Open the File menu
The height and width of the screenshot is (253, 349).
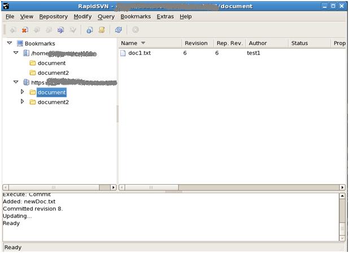pyautogui.click(x=10, y=17)
